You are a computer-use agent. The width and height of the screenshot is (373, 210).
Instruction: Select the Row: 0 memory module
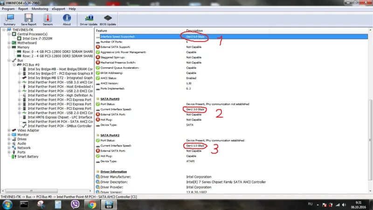tap(57, 52)
